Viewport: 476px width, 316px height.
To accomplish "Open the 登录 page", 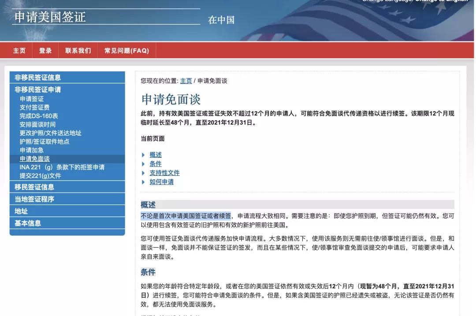I will (x=45, y=50).
